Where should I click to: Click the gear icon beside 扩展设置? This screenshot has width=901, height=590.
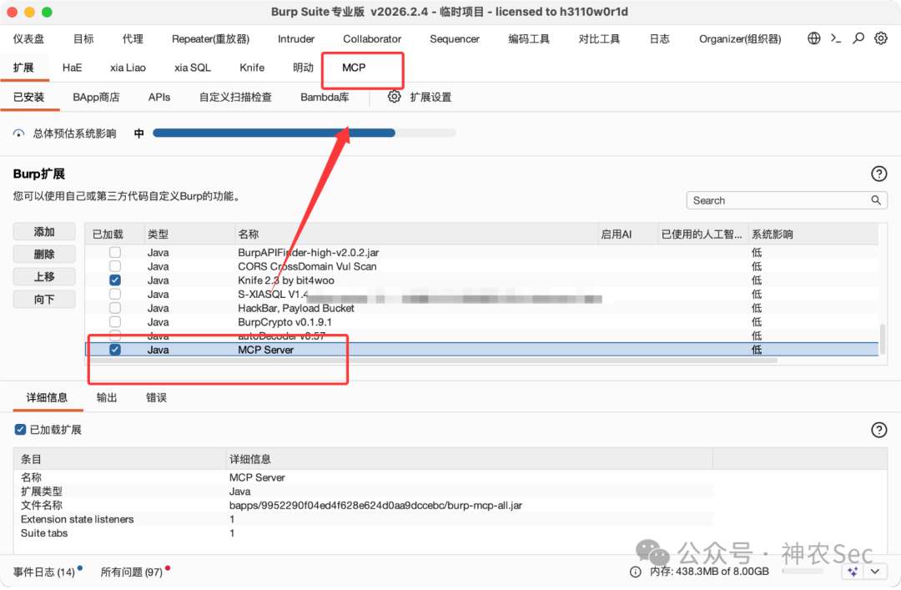pos(394,97)
